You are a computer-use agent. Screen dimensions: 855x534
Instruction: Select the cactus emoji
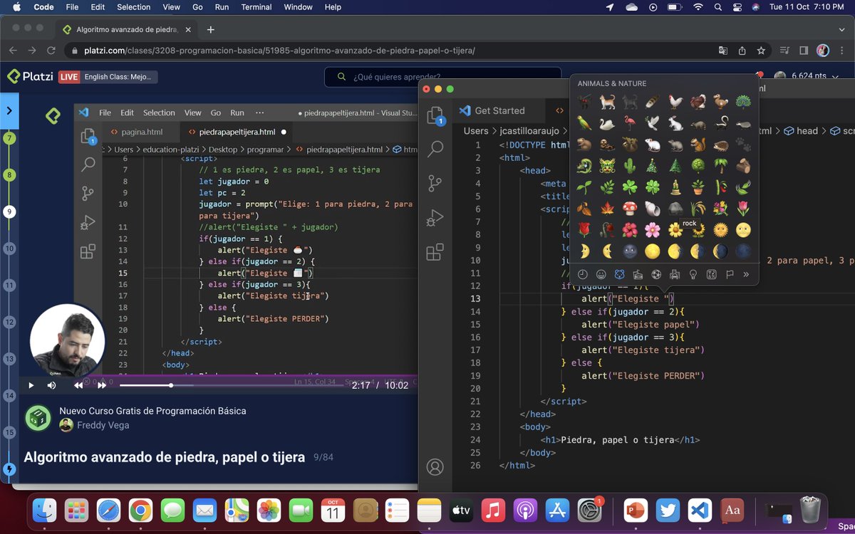629,166
